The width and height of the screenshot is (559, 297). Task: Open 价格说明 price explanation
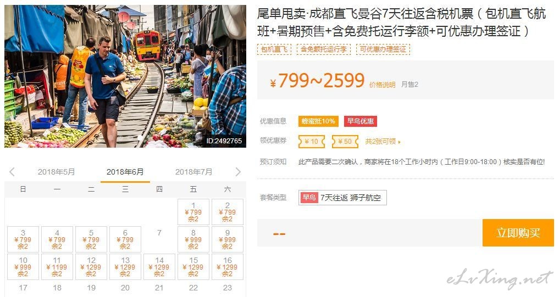382,85
